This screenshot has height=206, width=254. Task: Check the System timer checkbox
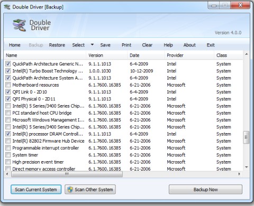(8, 155)
